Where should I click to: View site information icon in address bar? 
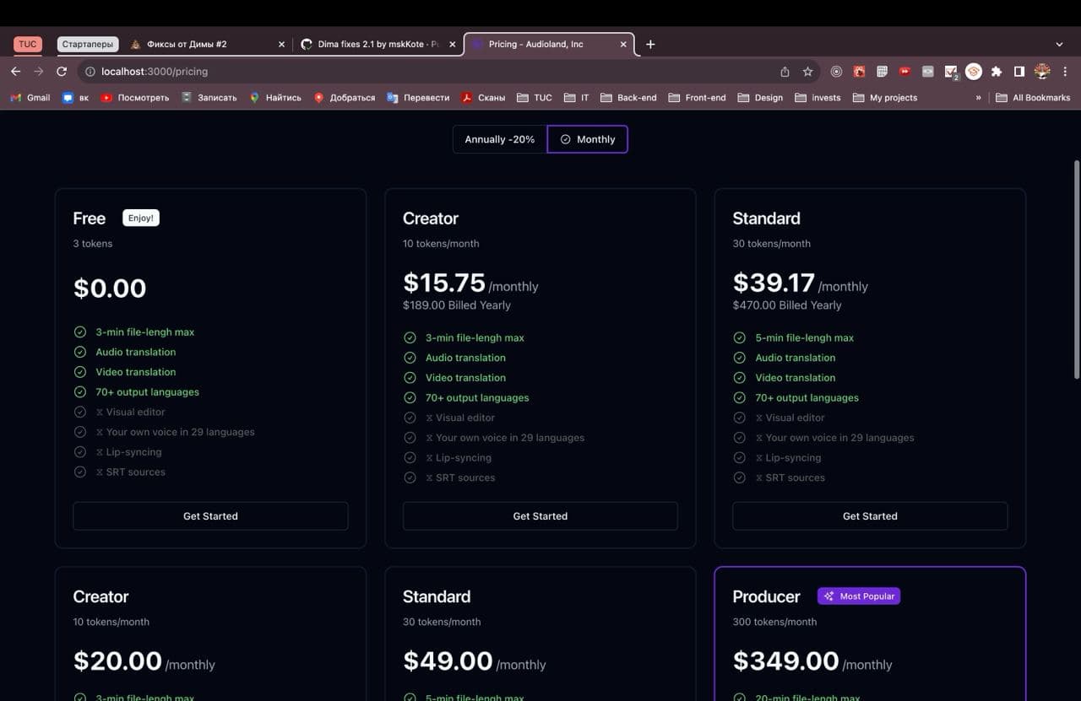coord(90,72)
